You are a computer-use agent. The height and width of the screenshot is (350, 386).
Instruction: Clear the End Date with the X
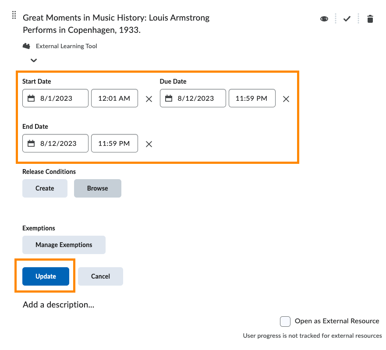click(x=149, y=144)
